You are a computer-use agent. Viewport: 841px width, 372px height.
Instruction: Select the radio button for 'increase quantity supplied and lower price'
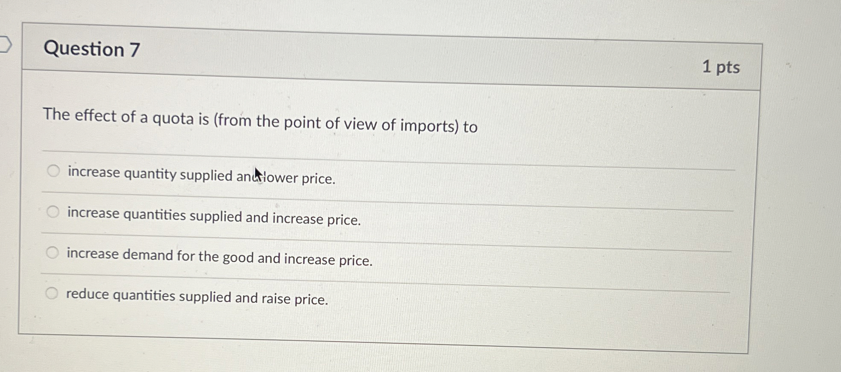[53, 171]
